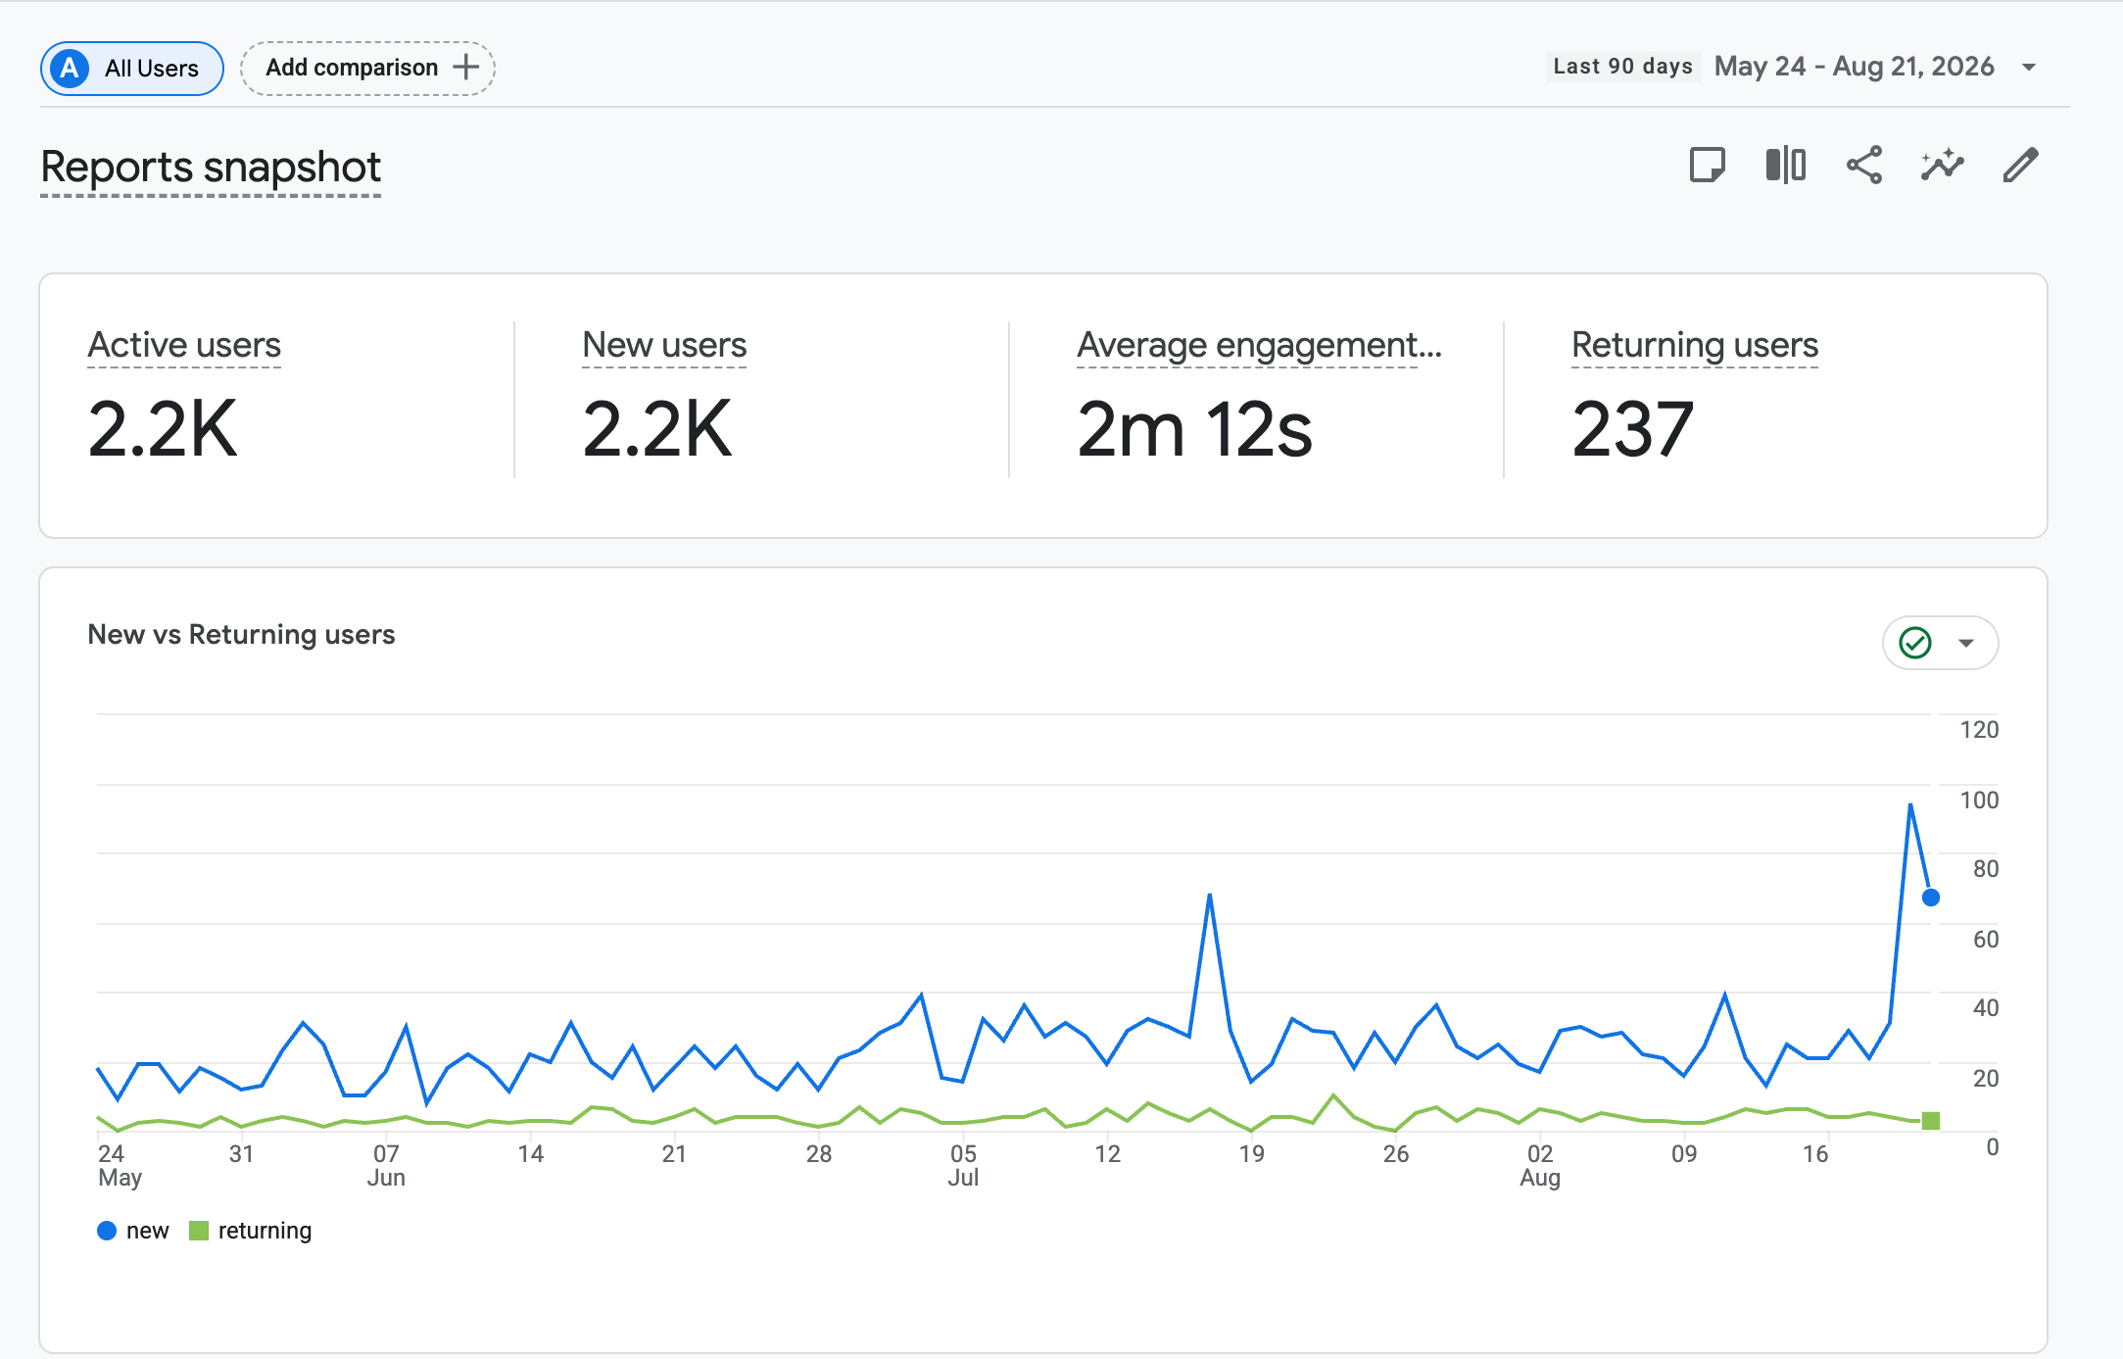2123x1359 pixels.
Task: Open the May 24 - Aug 21, 2026 date range
Action: (x=1855, y=67)
